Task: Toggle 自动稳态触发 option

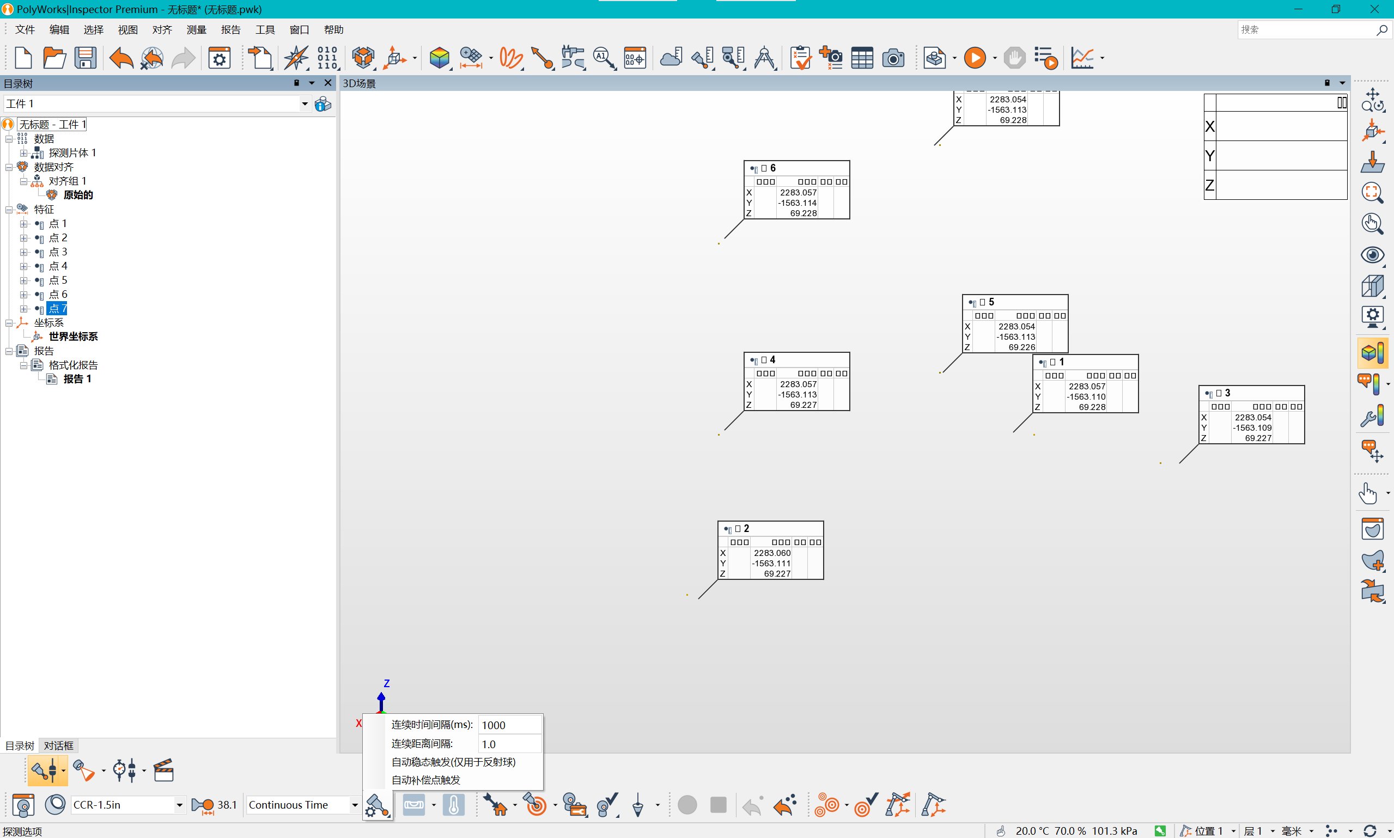Action: click(x=453, y=762)
